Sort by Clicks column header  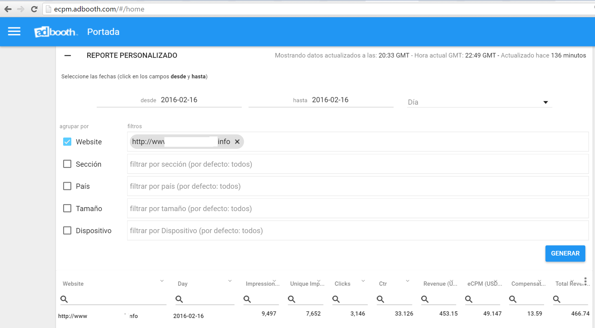click(x=342, y=284)
